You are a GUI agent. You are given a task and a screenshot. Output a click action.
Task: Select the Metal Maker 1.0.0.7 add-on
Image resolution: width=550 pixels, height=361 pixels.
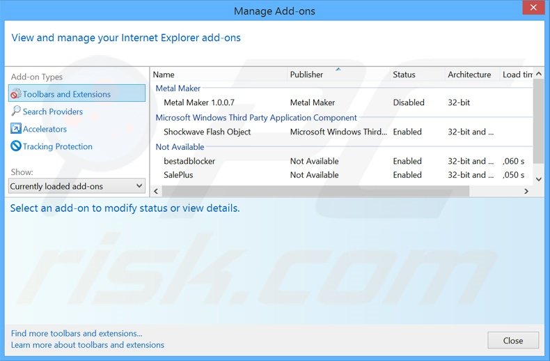coord(199,102)
